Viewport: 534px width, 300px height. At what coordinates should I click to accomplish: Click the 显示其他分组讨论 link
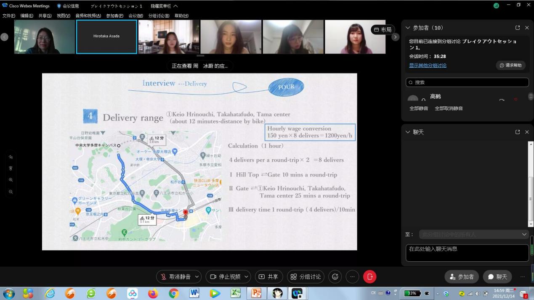coord(428,66)
